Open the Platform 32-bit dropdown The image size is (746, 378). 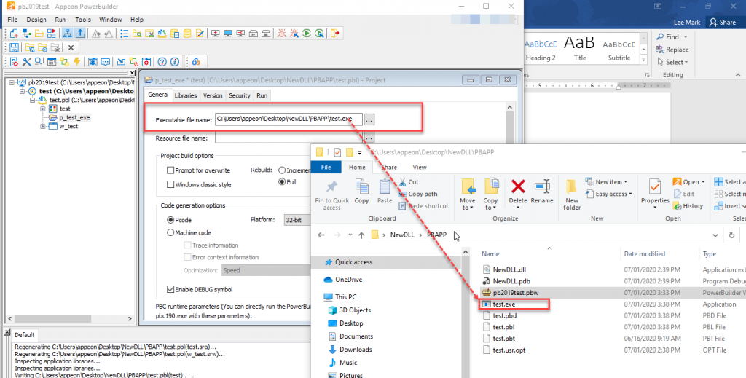coord(297,219)
